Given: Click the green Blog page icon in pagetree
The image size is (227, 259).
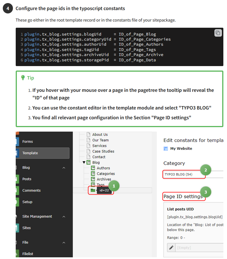Looking at the screenshot, I should [x=89, y=162].
